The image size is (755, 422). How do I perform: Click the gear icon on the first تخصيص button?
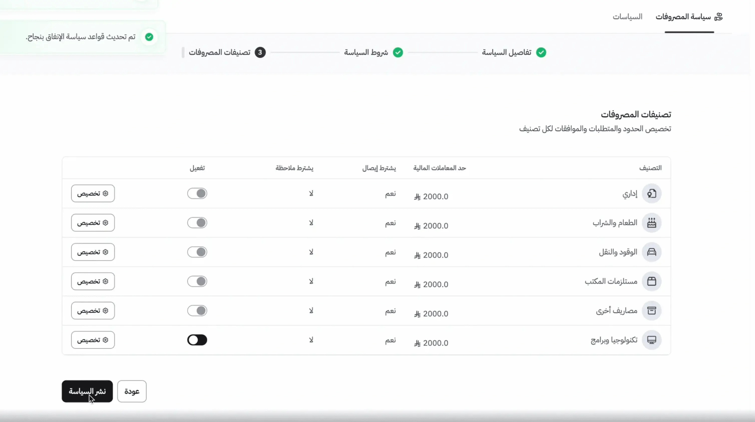point(106,193)
